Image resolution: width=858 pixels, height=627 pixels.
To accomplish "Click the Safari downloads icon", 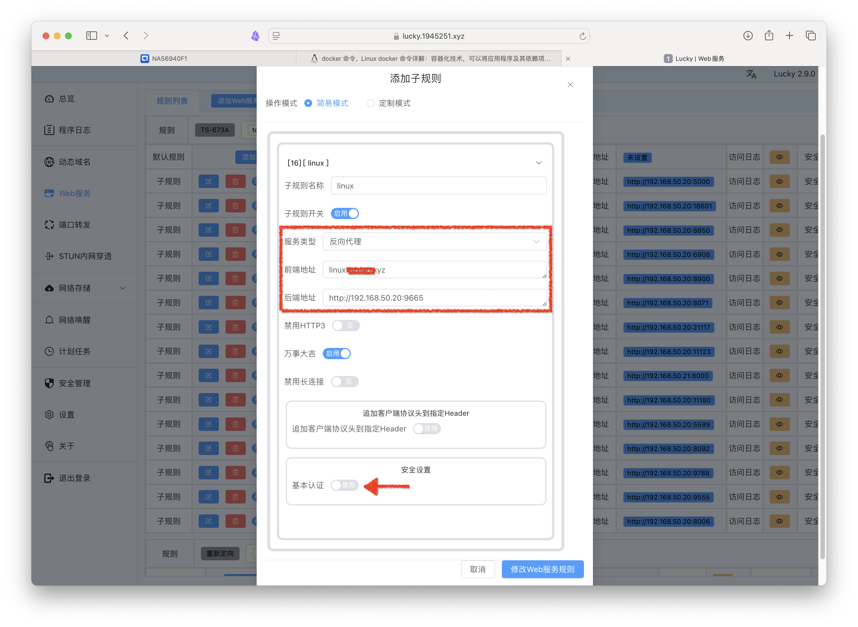I will tap(748, 36).
